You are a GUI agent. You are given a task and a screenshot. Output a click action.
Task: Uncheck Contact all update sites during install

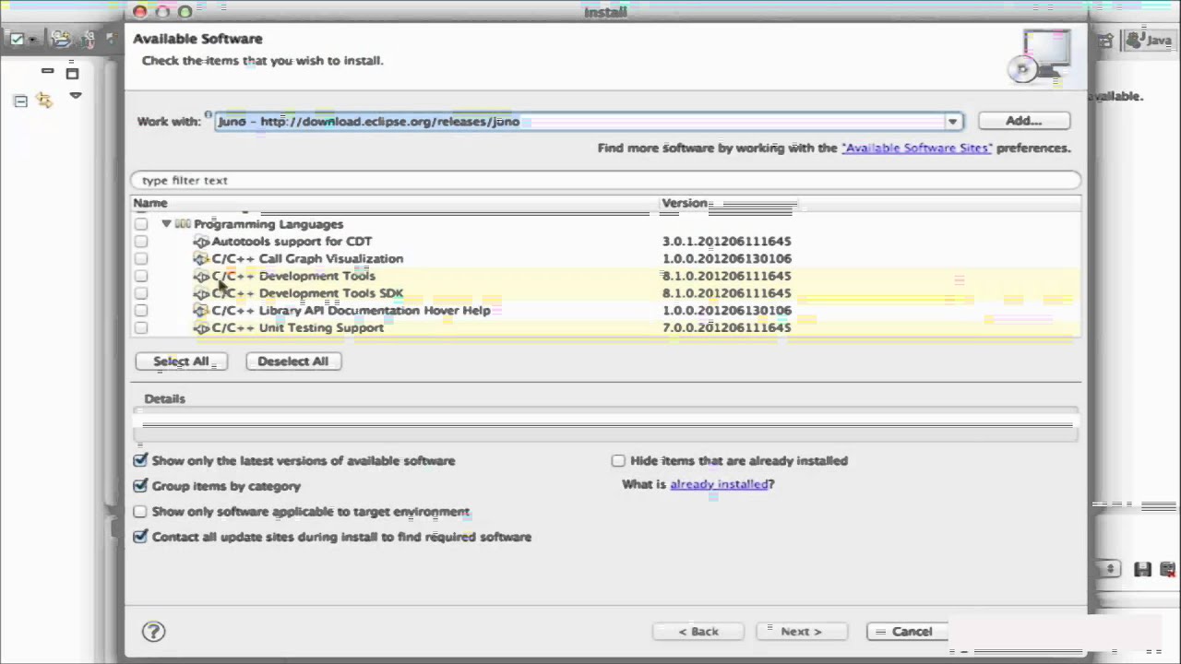click(140, 537)
